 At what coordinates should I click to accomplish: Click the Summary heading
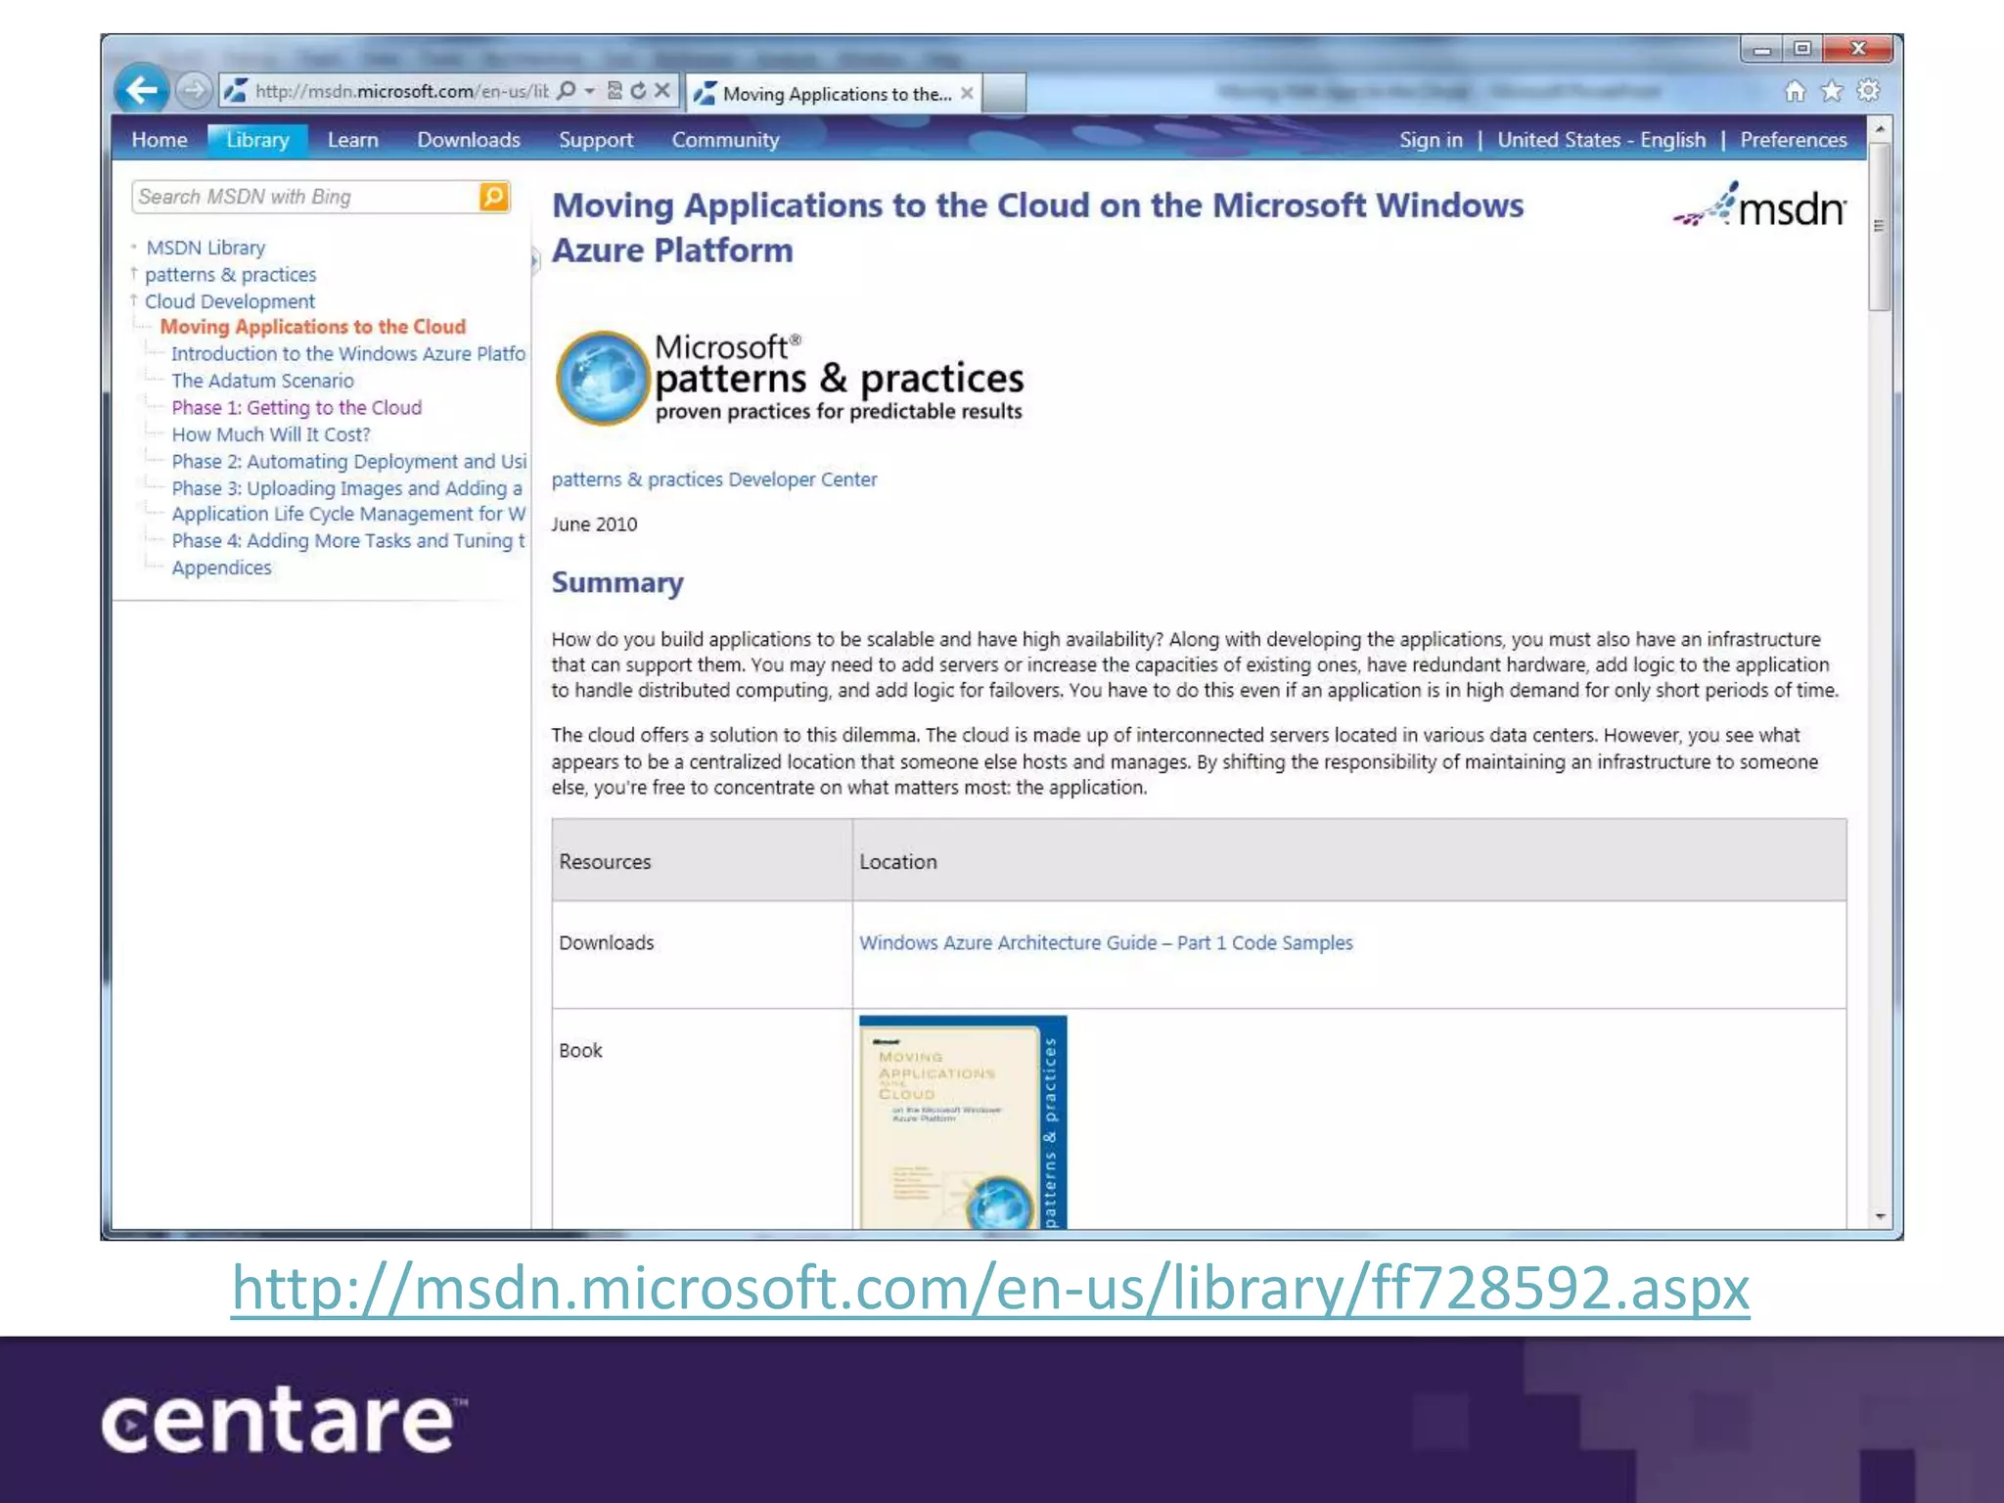[x=617, y=582]
